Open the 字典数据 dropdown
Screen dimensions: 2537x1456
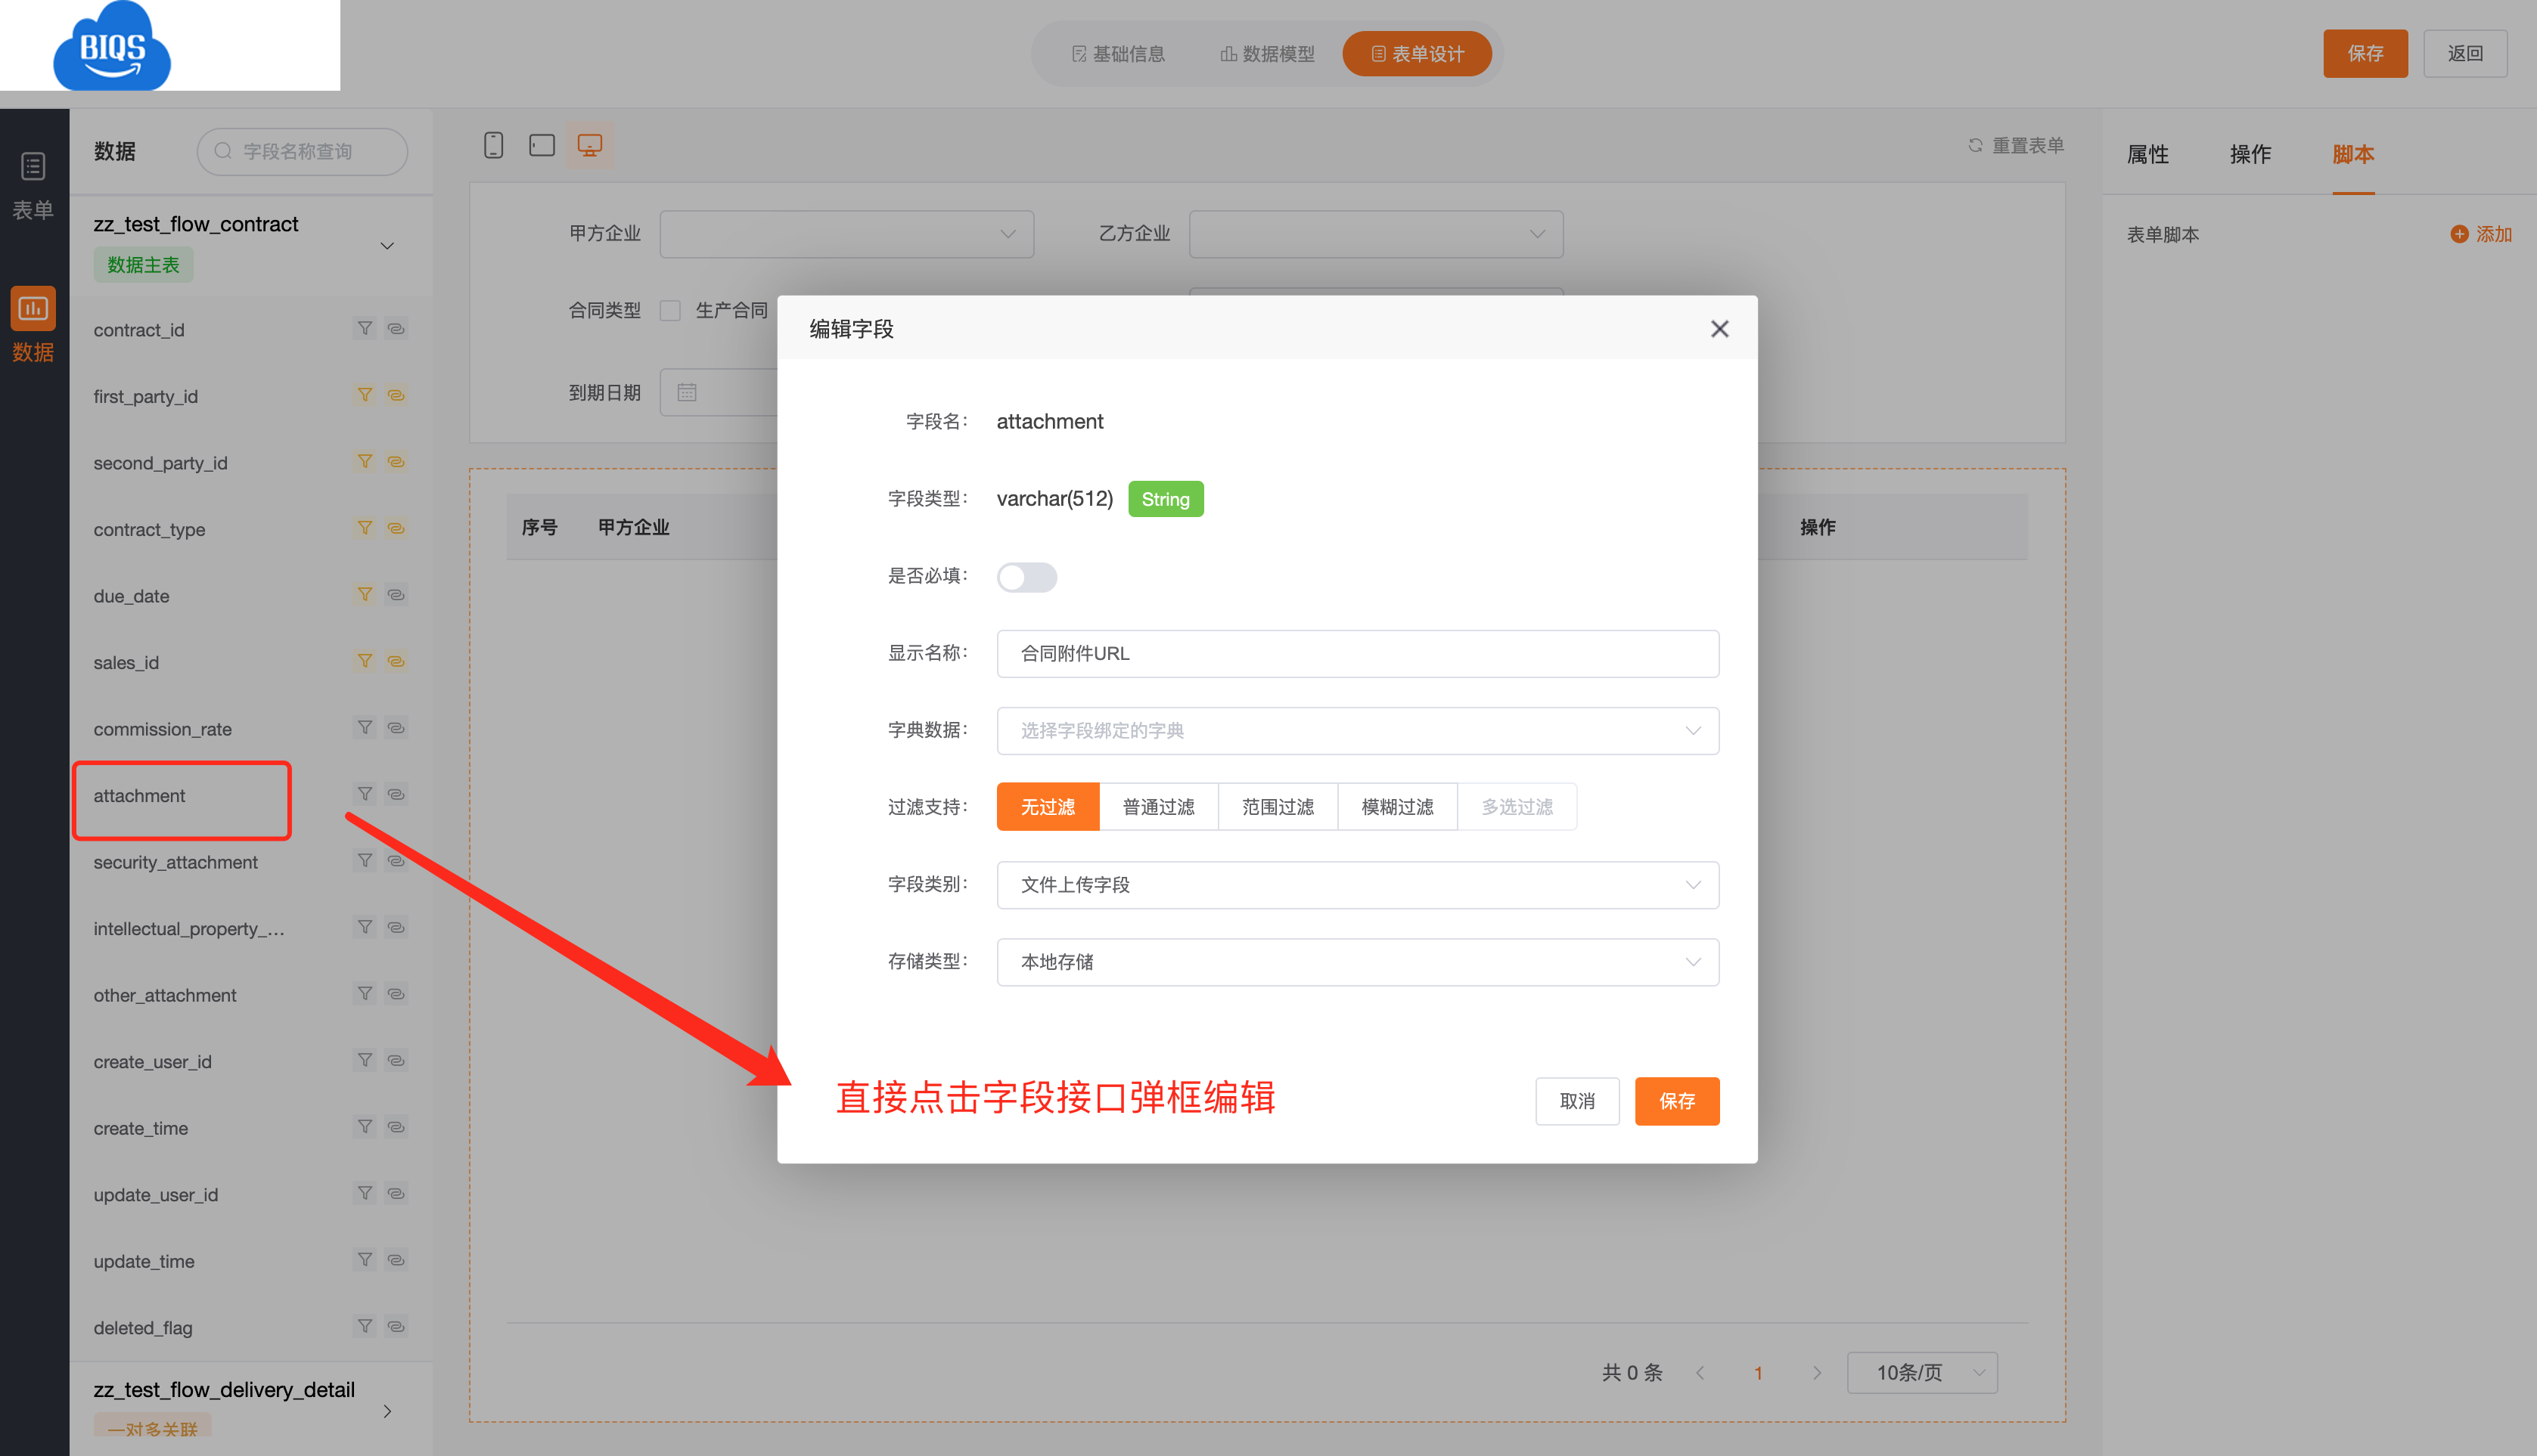[x=1358, y=730]
